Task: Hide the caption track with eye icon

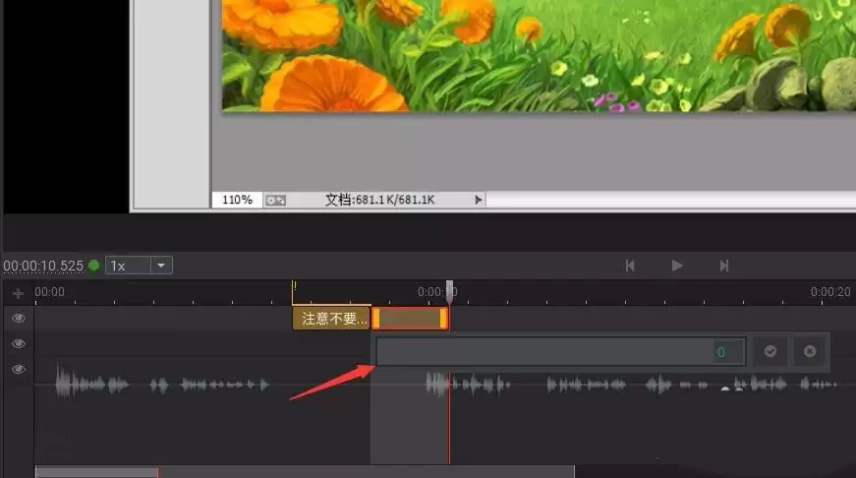Action: click(19, 318)
